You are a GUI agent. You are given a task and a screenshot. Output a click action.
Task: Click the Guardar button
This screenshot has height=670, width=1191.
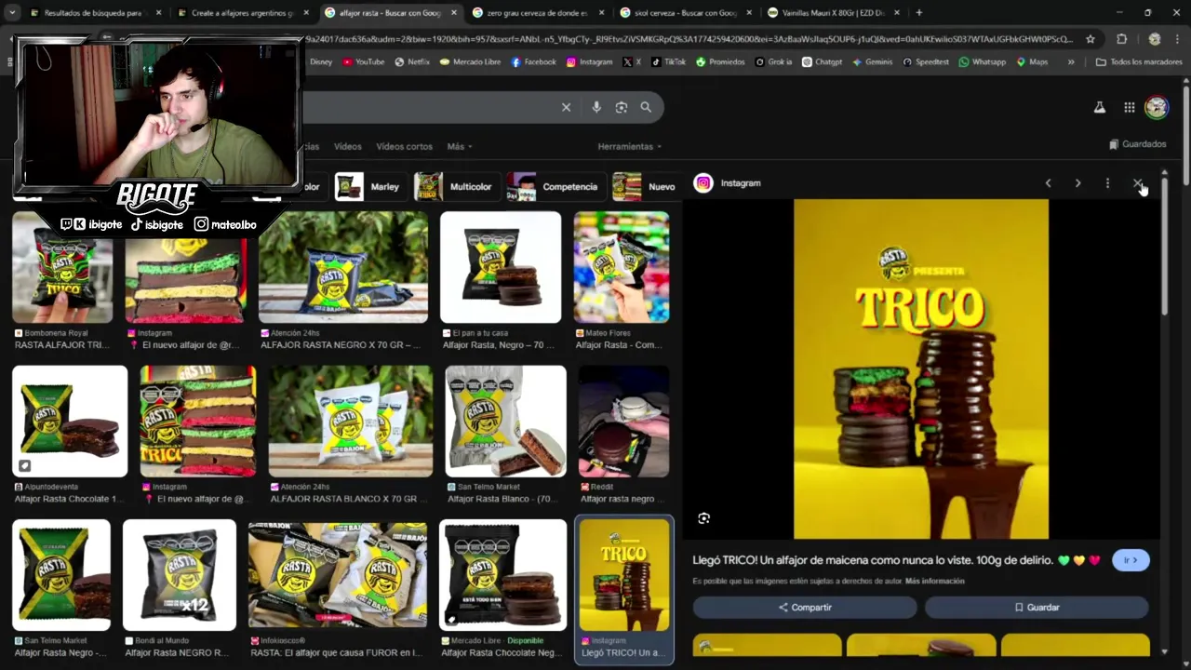(1037, 607)
